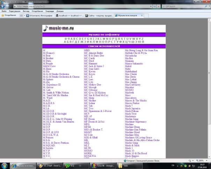Open the Файл menu
The height and width of the screenshot is (169, 211).
4,11
